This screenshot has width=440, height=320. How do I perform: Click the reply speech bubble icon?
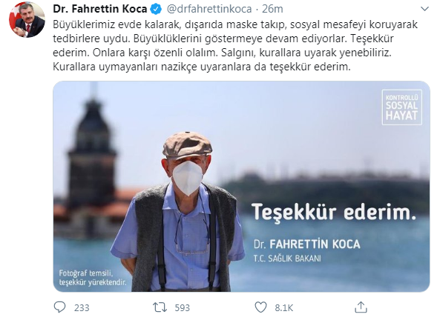click(x=59, y=307)
